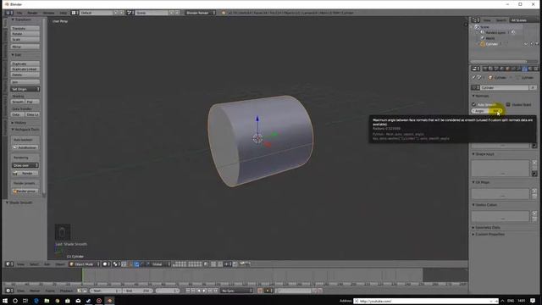The height and width of the screenshot is (305, 542).
Task: Open the Texture properties tab
Action: (536, 69)
